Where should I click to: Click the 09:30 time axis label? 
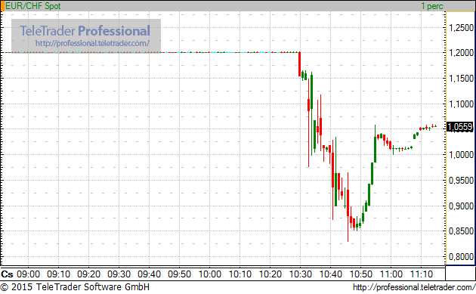tap(119, 274)
